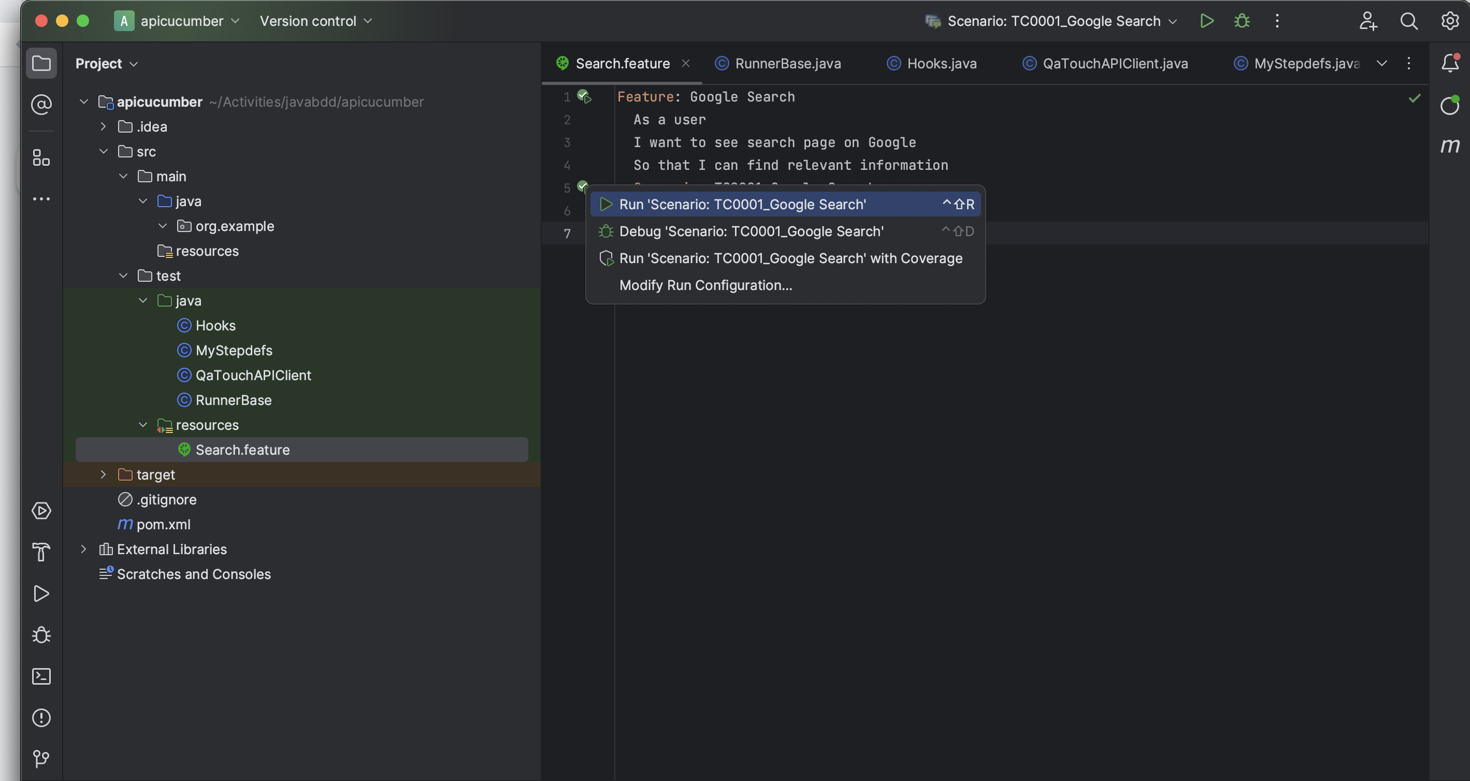This screenshot has height=781, width=1470.
Task: Switch to MyStepdefs.java tab
Action: tap(1296, 63)
